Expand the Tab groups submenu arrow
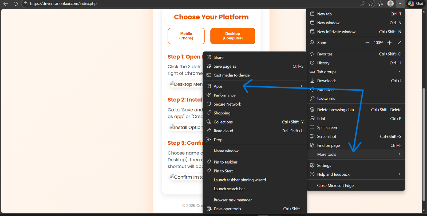 tap(400, 72)
